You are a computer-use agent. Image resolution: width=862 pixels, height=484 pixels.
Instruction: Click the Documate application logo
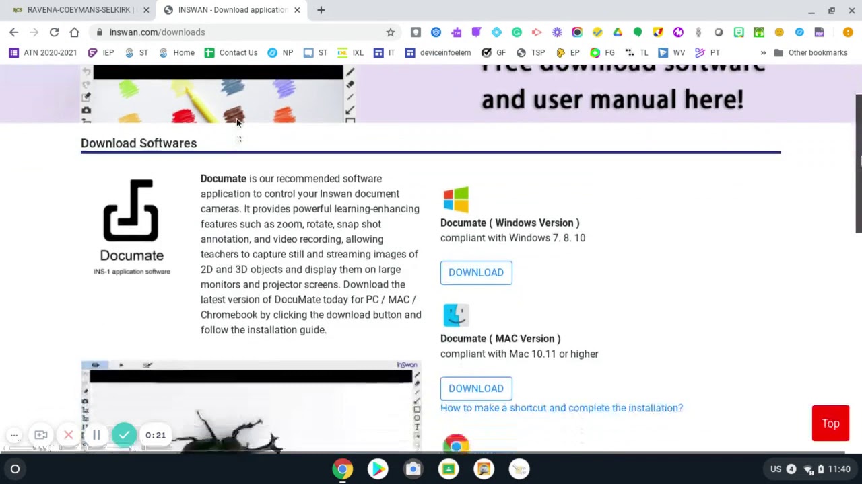point(131,228)
